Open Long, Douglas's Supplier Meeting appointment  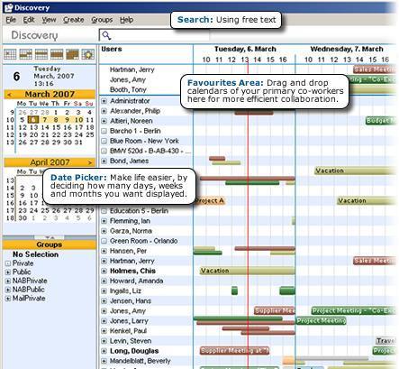point(234,351)
